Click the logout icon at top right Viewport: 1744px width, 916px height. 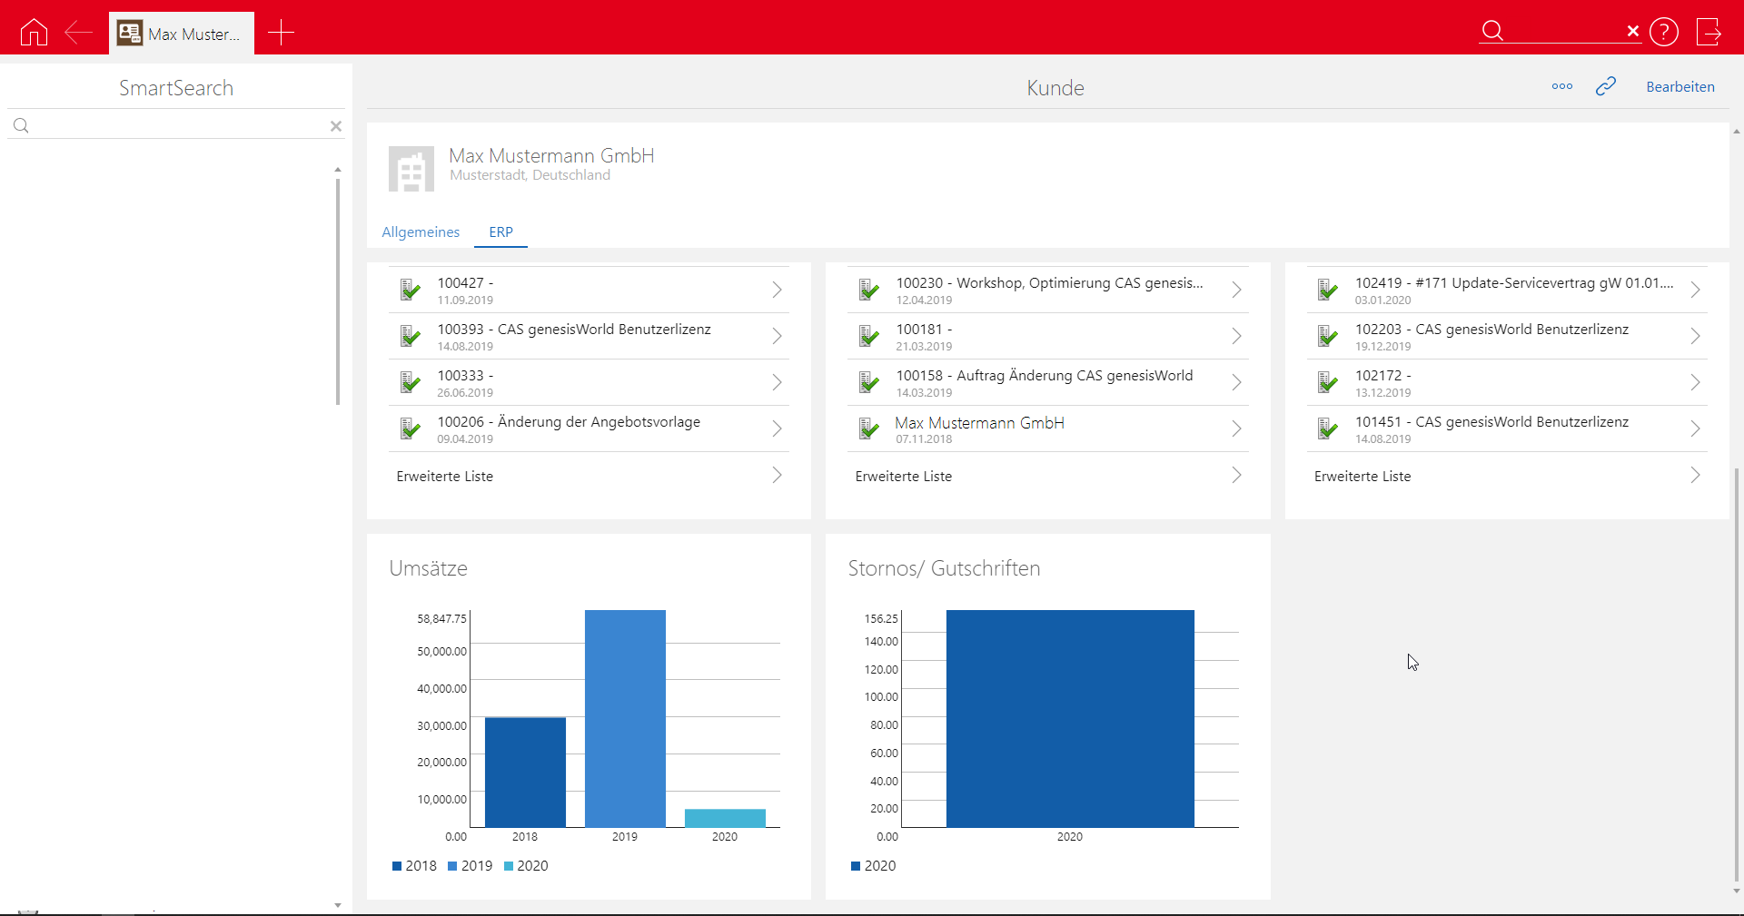1709,32
